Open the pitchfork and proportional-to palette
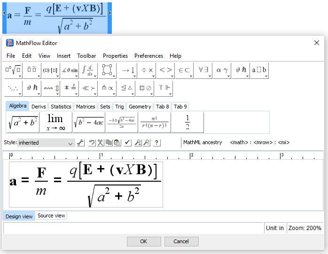Viewport: 328px width, 254px height. coord(107,89)
